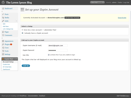Open the Pages menu
131x98 pixels.
pos(7,32)
